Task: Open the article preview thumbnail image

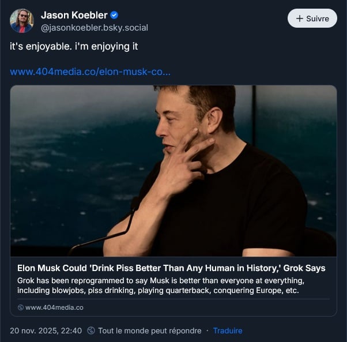Action: (173, 171)
